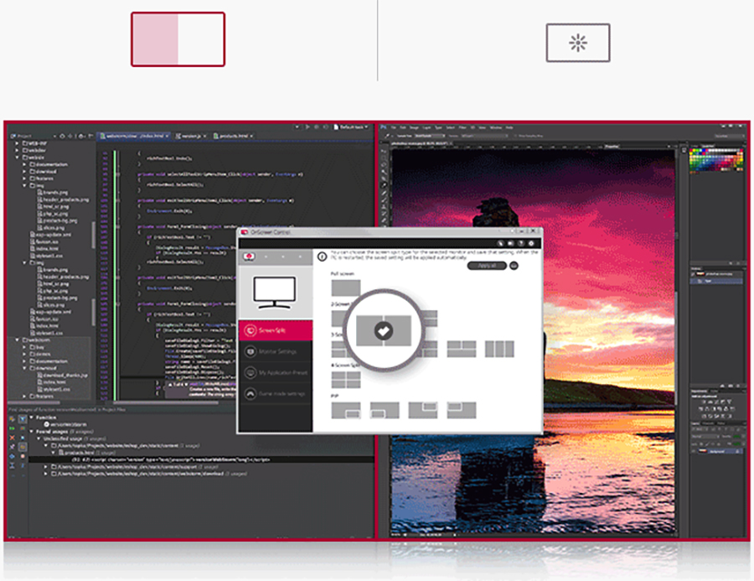
Task: Choose the Full screen layout
Action: point(346,288)
